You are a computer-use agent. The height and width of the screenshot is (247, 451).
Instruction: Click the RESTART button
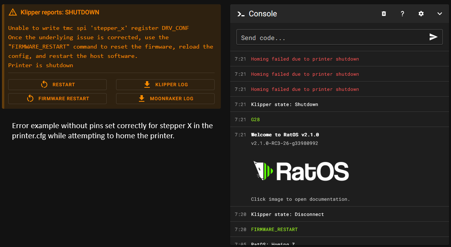click(x=57, y=85)
